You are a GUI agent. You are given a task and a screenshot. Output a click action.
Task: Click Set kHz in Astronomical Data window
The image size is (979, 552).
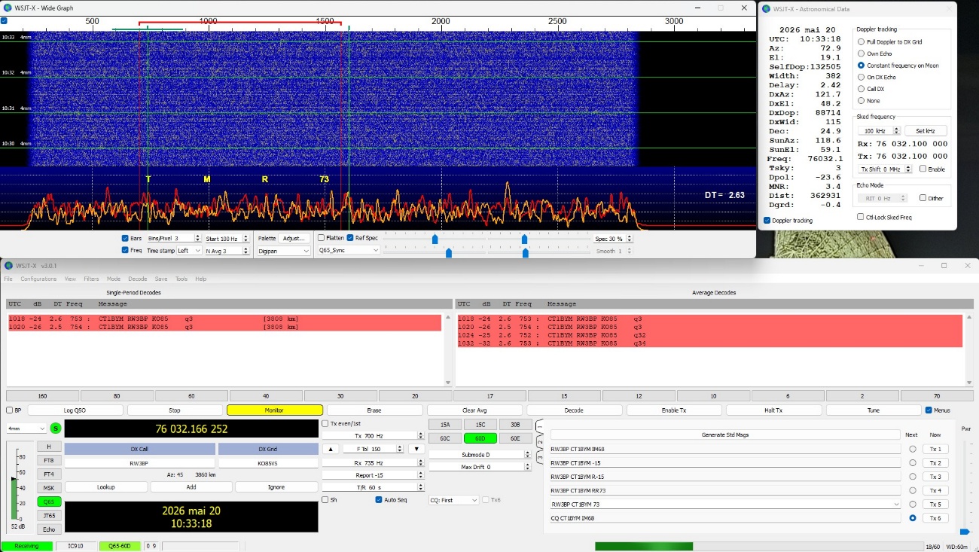926,131
